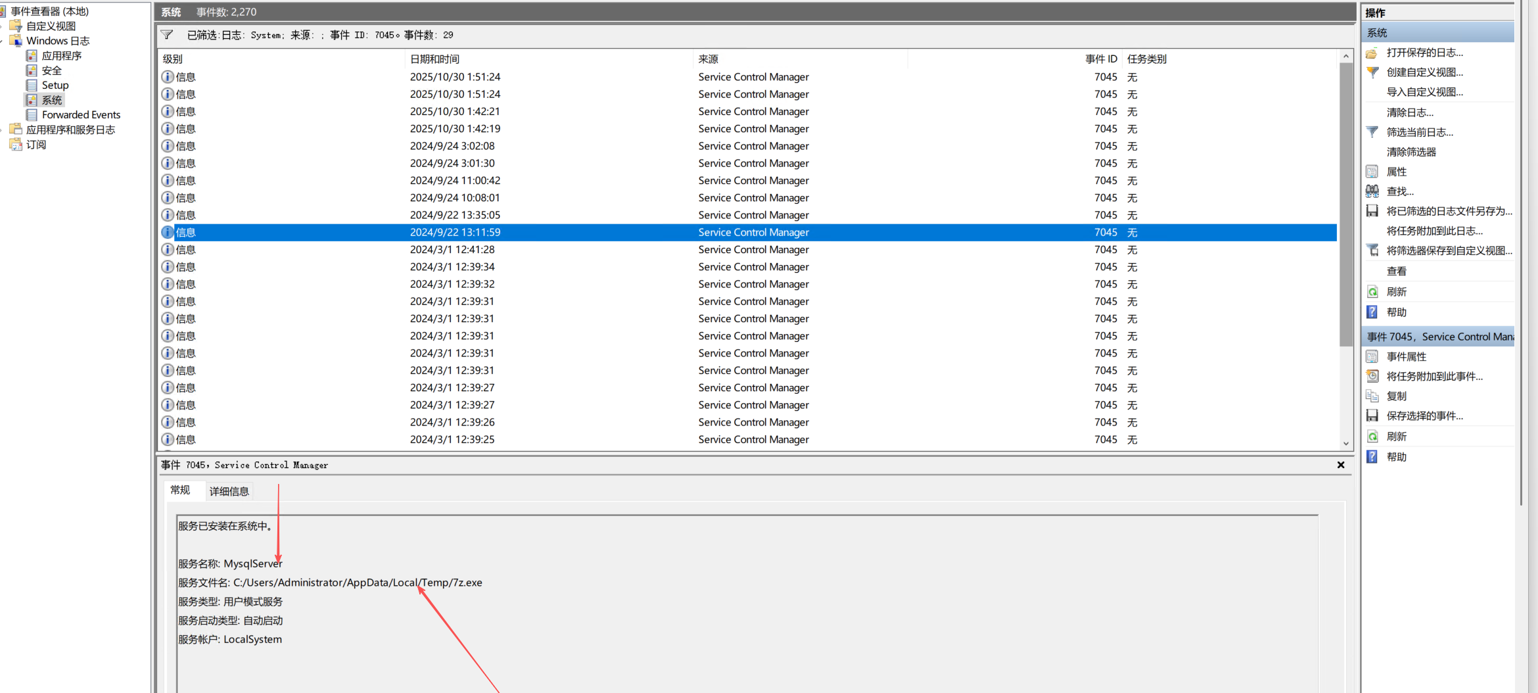The image size is (1538, 693).
Task: Click info icon of the 2024/9/24 3:02:08 event
Action: (168, 146)
